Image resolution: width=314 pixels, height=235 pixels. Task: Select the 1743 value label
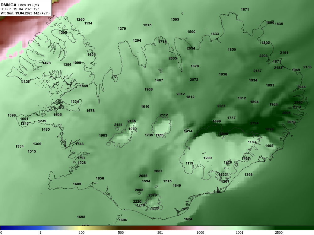click(x=79, y=144)
